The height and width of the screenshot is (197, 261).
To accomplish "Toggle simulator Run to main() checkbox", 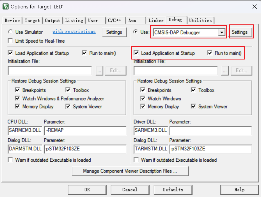I will [x=84, y=53].
